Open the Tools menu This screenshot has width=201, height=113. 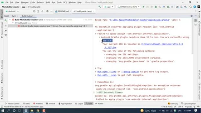click(x=59, y=2)
